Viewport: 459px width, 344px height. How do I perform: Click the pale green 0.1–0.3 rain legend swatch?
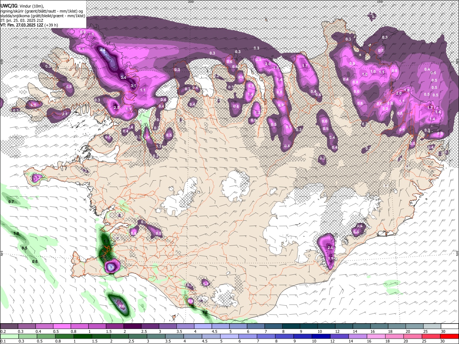point(9,336)
